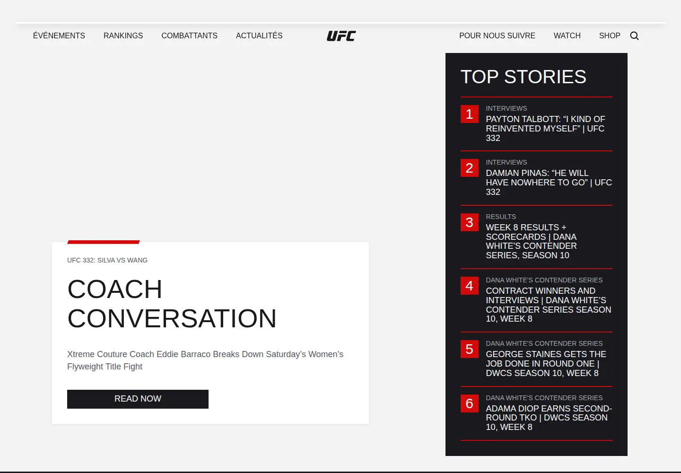Image resolution: width=681 pixels, height=473 pixels.
Task: Click the TOP STORIES heading
Action: coord(524,77)
